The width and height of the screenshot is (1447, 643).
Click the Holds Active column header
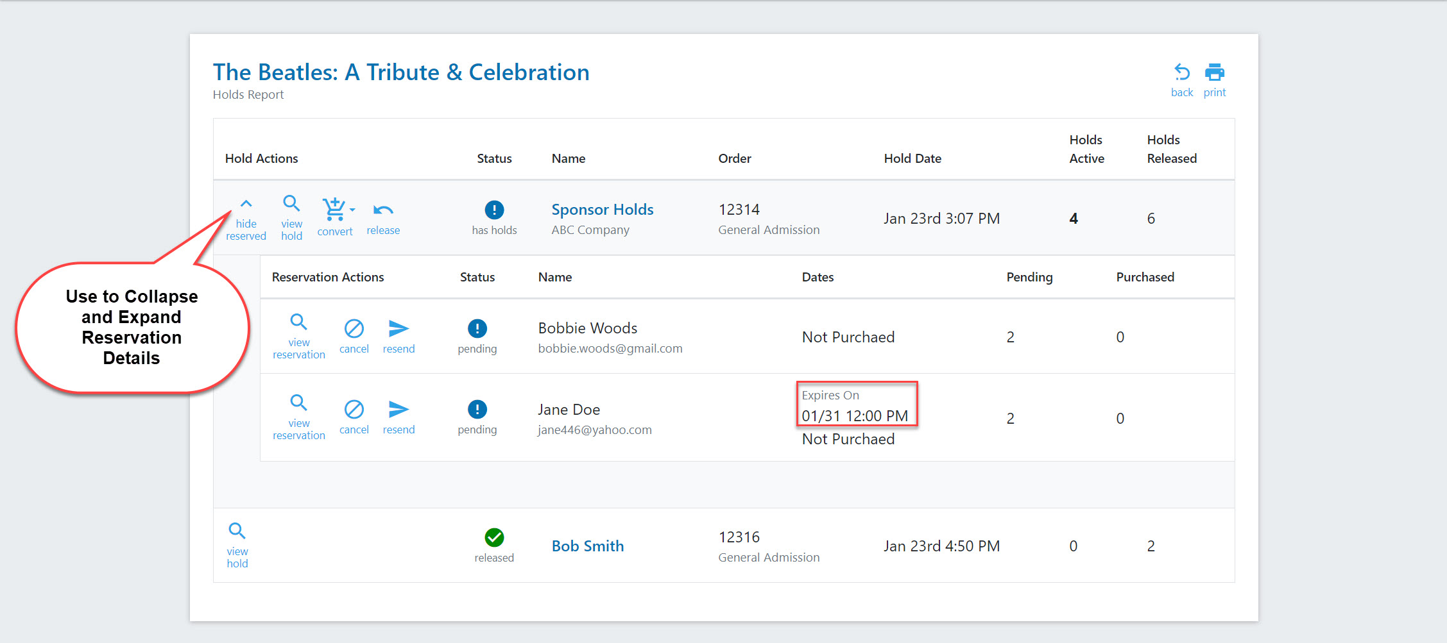point(1086,149)
